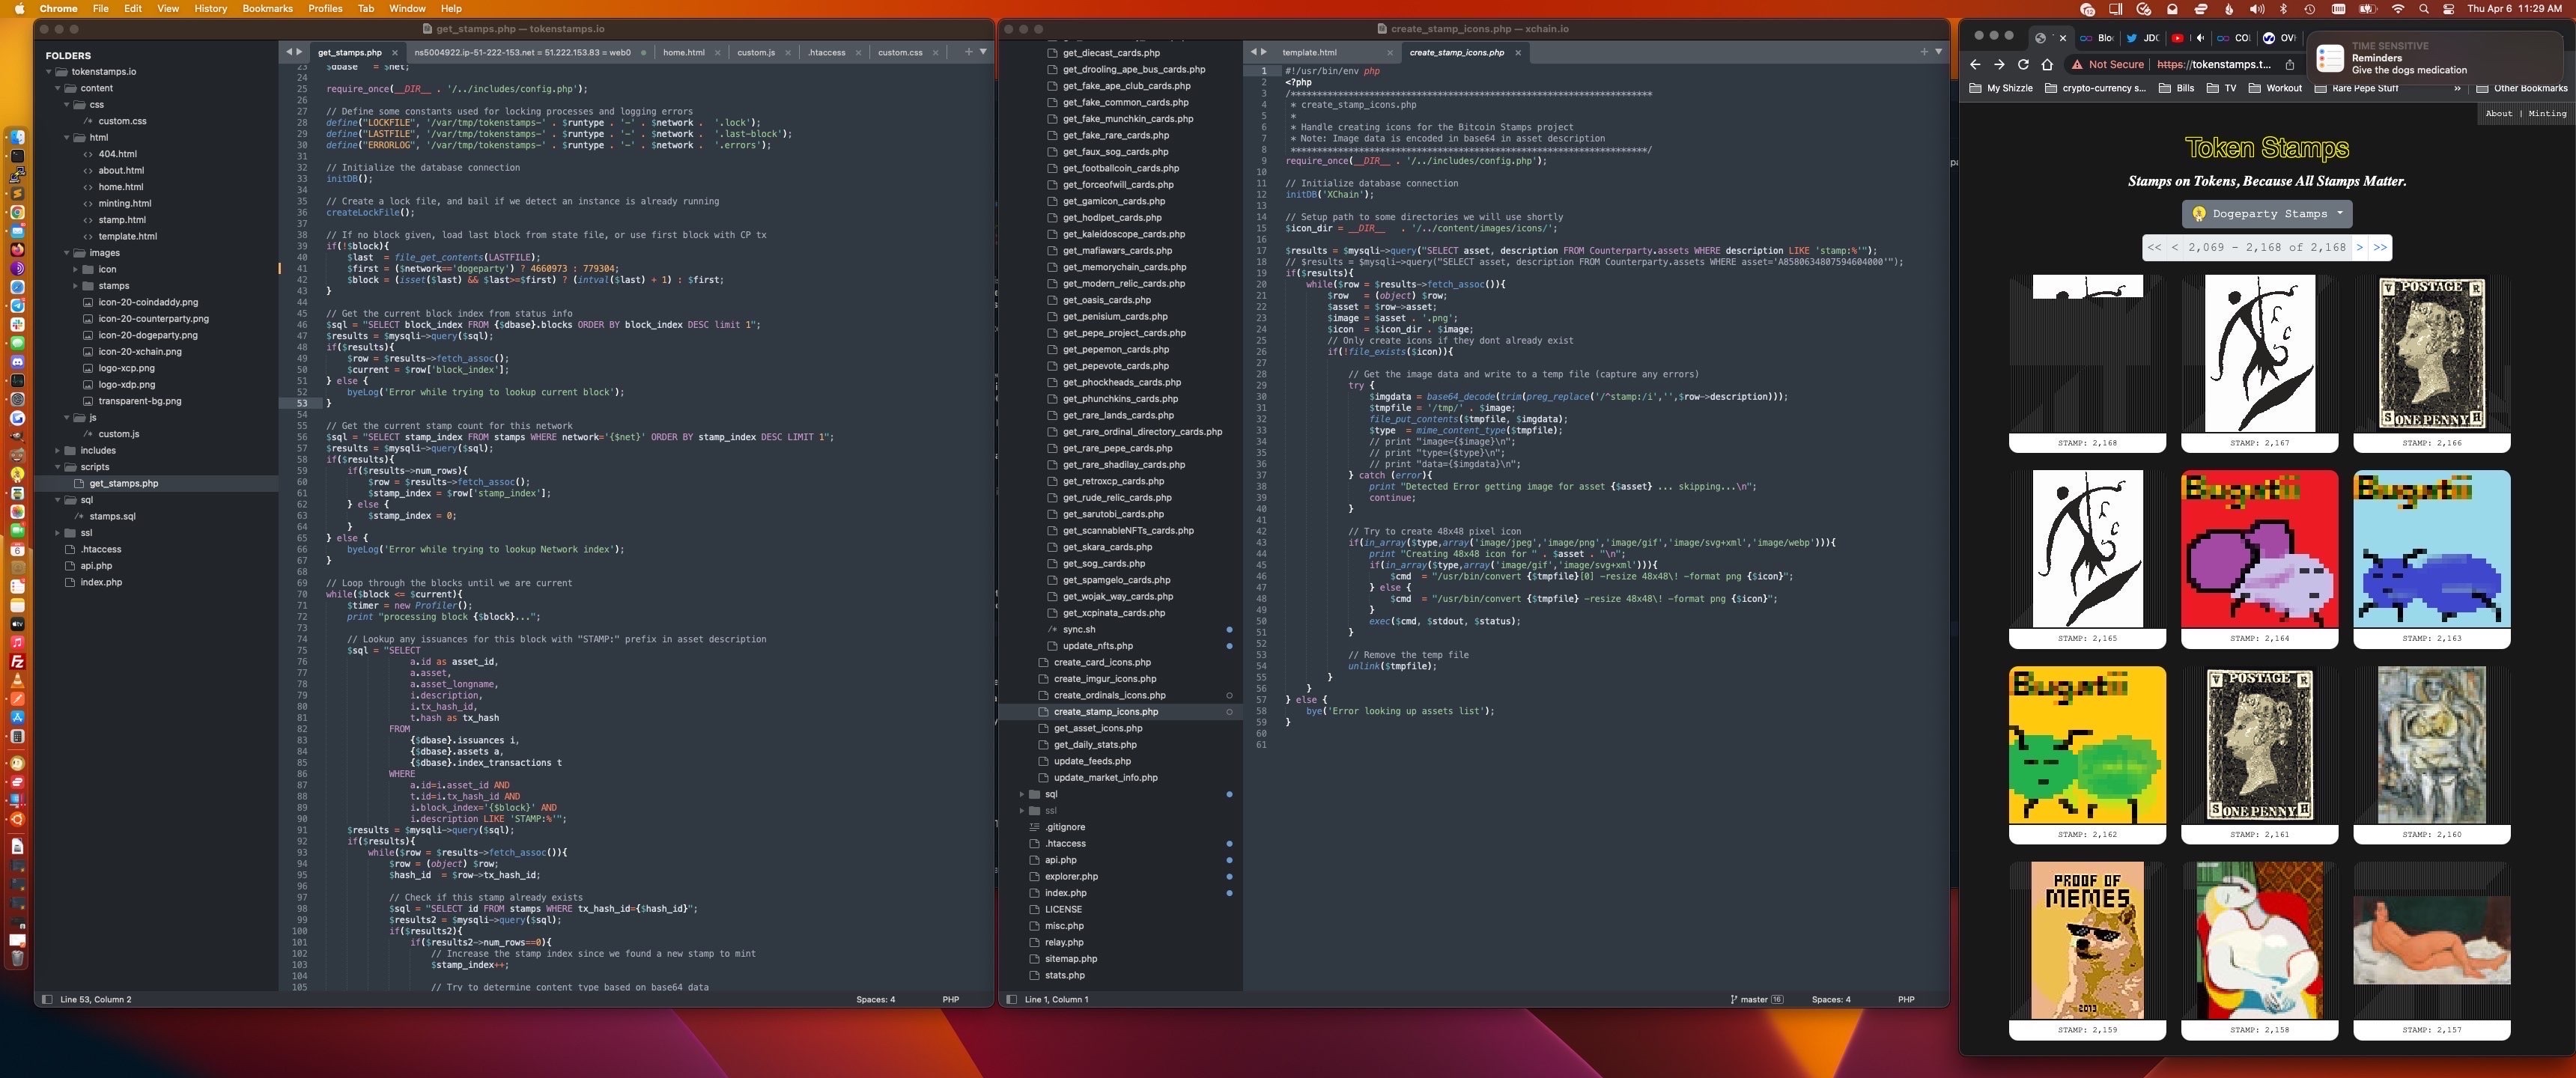Open minting.html in the sidebar
This screenshot has height=1078, width=2576.
coord(124,203)
